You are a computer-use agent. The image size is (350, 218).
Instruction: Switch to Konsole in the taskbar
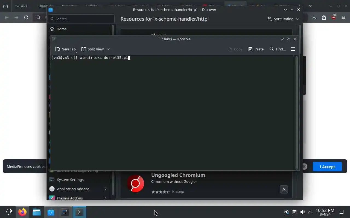click(x=79, y=212)
